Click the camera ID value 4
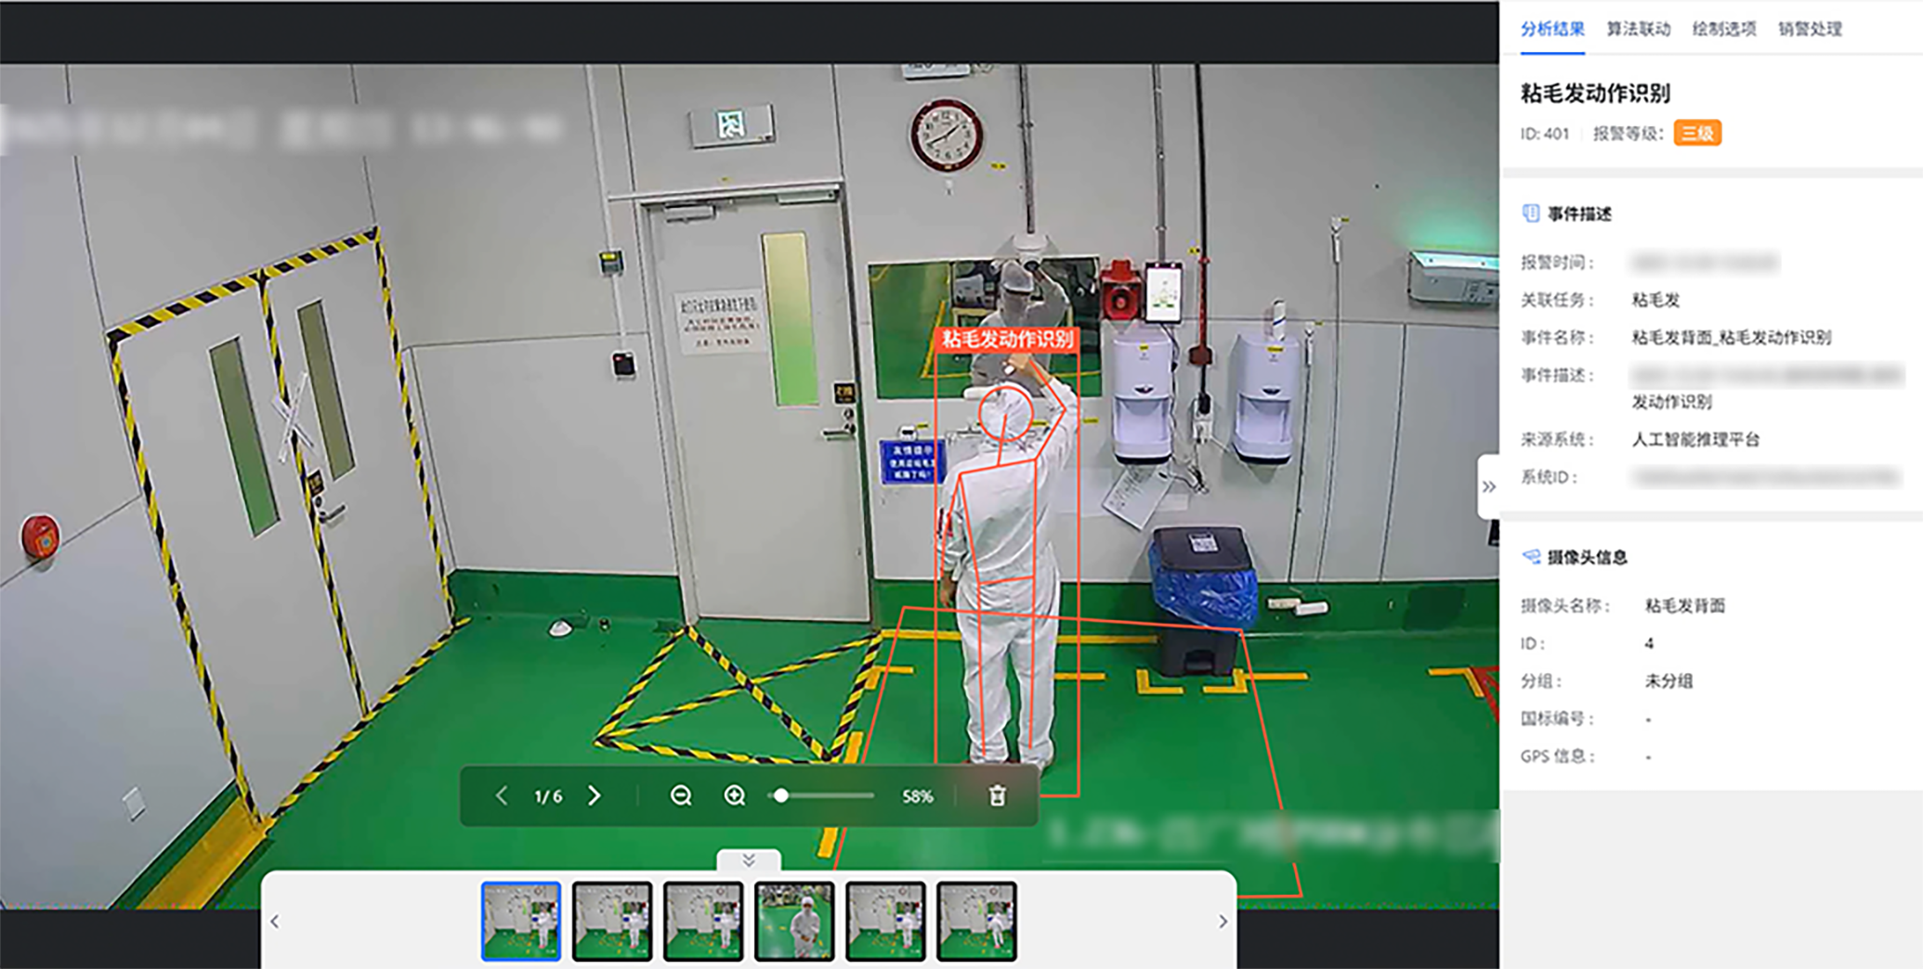 click(x=1649, y=643)
